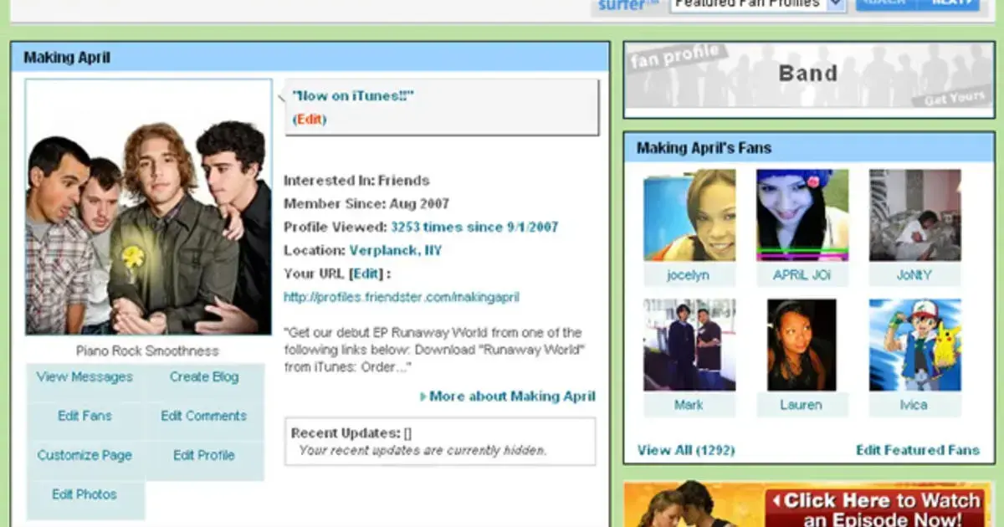
Task: Open jocelyn's fan profile photo
Action: coord(689,215)
